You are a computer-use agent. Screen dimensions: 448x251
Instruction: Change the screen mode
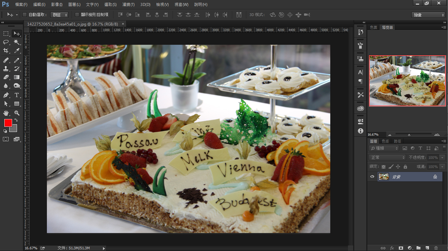coord(17,139)
